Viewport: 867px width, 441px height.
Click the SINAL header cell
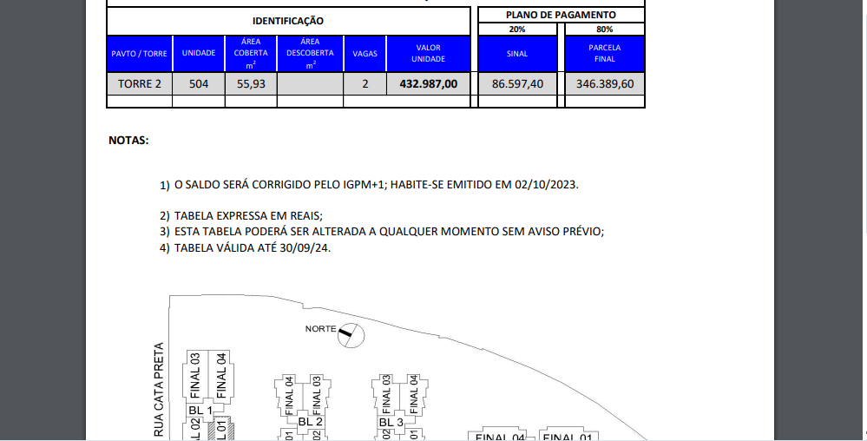click(517, 54)
